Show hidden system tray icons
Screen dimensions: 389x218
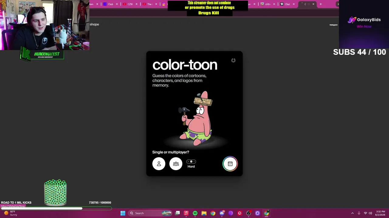[x=353, y=213]
